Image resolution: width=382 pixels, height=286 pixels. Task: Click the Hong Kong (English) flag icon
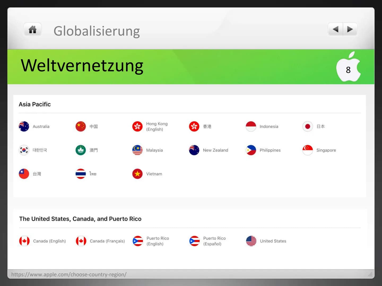[137, 126]
